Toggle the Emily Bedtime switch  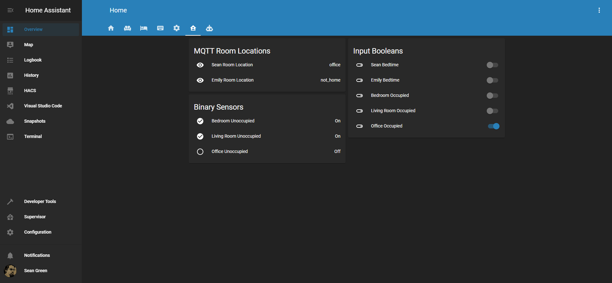click(x=492, y=80)
